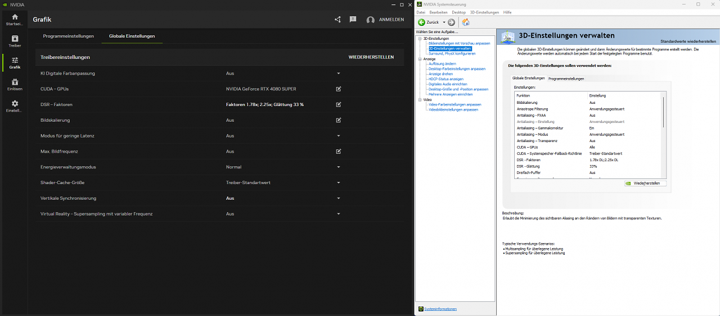Select Grafik section in sidebar
Image resolution: width=720 pixels, height=316 pixels.
click(x=15, y=62)
